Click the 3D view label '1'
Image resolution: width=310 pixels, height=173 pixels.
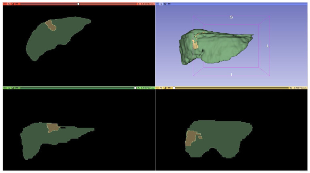point(161,4)
